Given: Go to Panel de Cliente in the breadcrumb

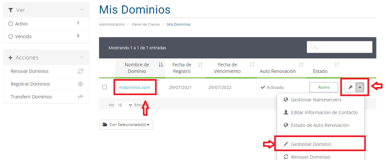Looking at the screenshot, I should tap(146, 24).
